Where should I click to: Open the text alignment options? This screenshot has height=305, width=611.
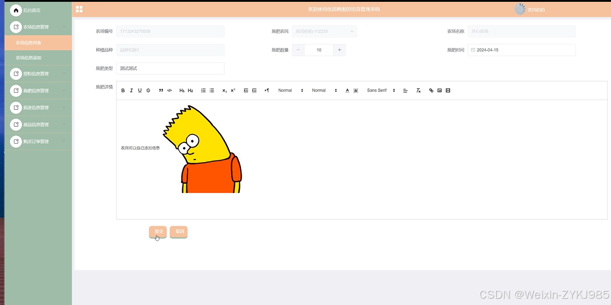click(405, 91)
